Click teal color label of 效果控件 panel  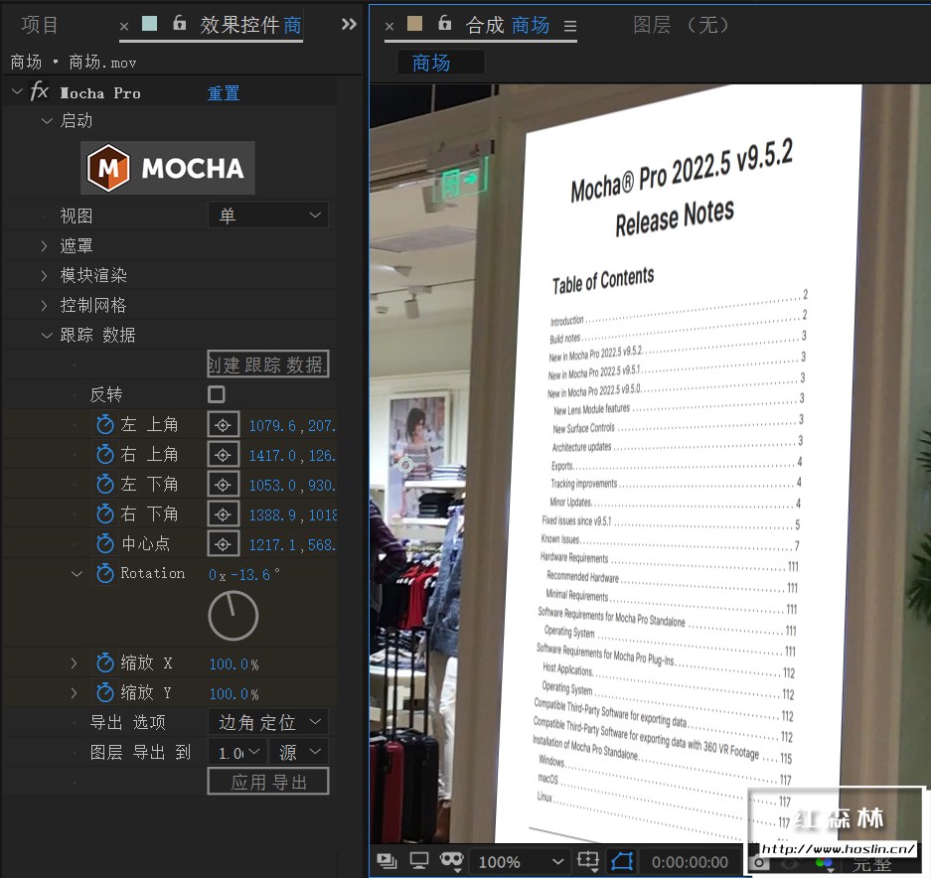click(x=150, y=23)
